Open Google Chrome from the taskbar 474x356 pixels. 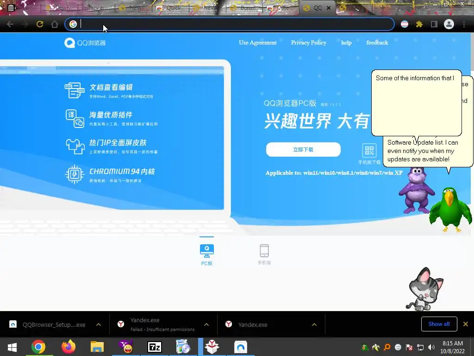point(38,347)
